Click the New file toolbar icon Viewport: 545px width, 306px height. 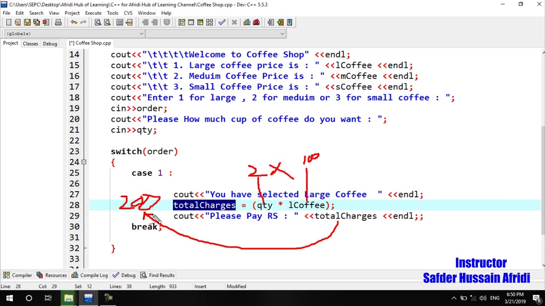9,22
